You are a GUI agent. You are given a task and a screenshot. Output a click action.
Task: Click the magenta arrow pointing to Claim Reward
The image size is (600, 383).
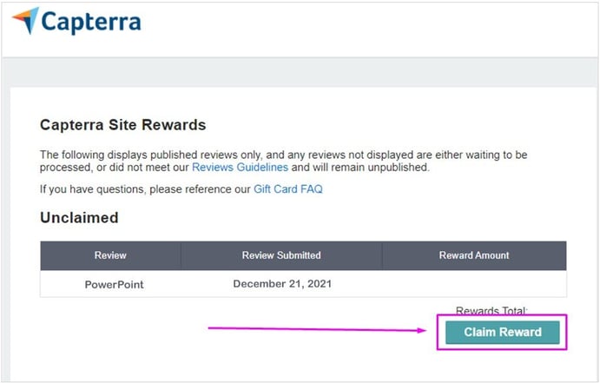click(x=317, y=329)
